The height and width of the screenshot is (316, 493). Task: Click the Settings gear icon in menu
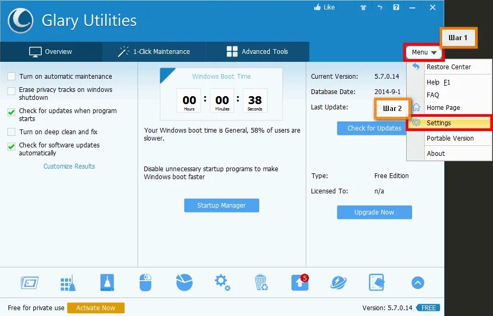pos(416,123)
